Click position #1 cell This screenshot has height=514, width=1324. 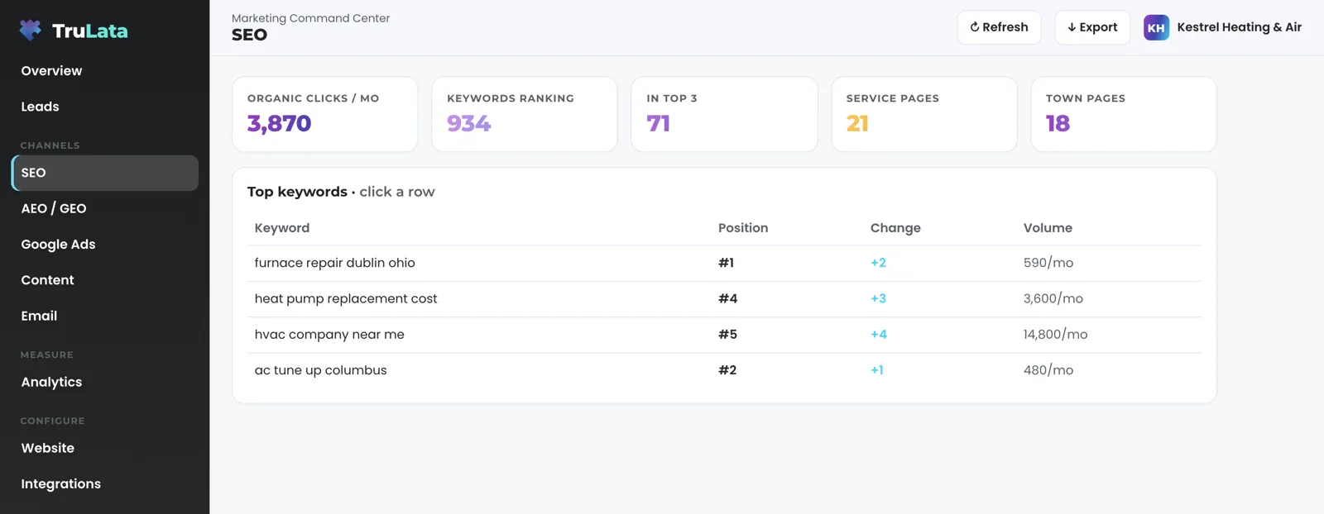click(727, 263)
